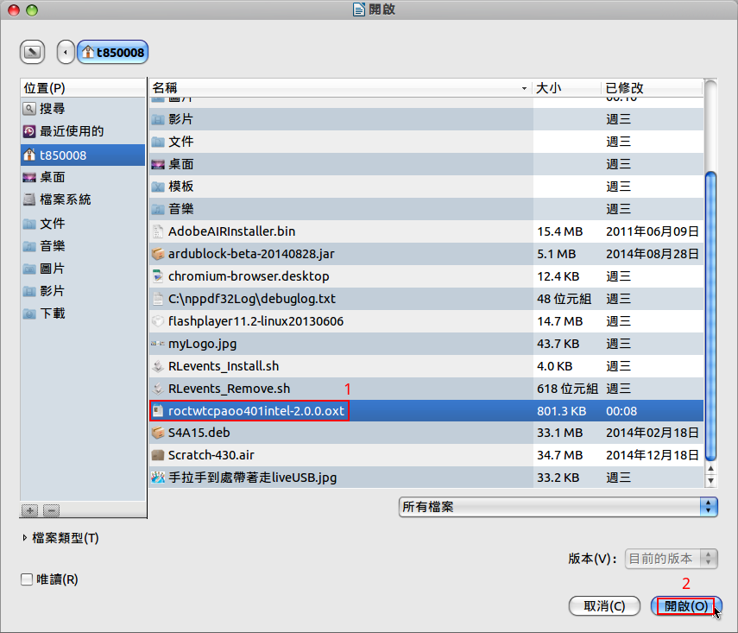This screenshot has width=738, height=633.
Task: Select the ardublock-beta-20140828.jar file icon
Action: [x=157, y=254]
